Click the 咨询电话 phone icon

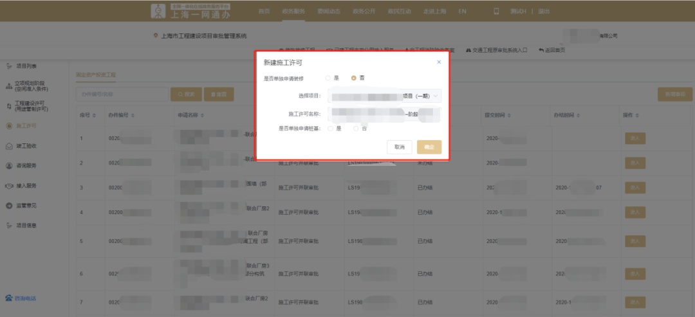coord(9,298)
